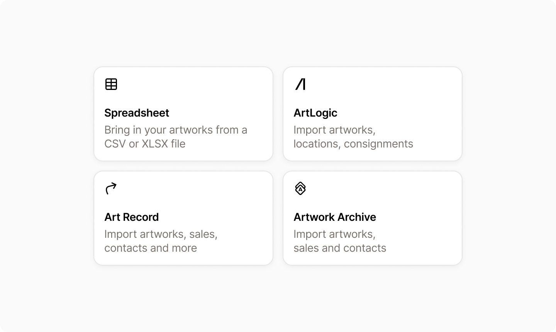The width and height of the screenshot is (556, 332).
Task: Click 'Import artworks, locations, consignments' description
Action: click(x=353, y=137)
